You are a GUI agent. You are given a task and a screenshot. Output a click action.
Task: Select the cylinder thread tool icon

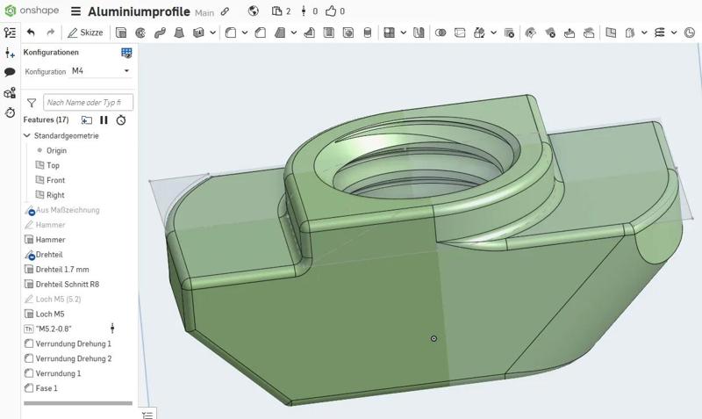click(368, 33)
